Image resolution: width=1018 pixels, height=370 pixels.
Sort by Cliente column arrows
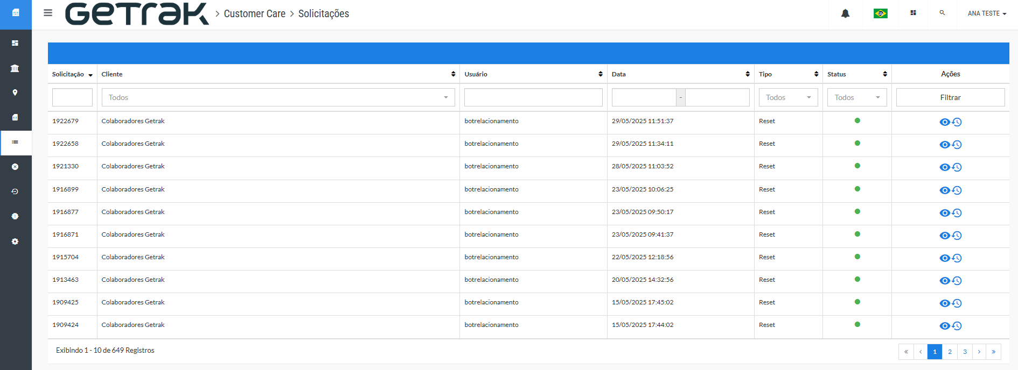[453, 74]
